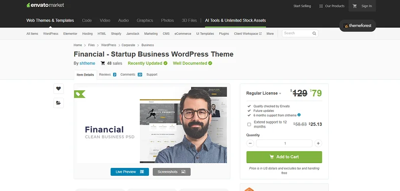Select the Code menu item
Screen dimensions: 400x191
coord(87,21)
